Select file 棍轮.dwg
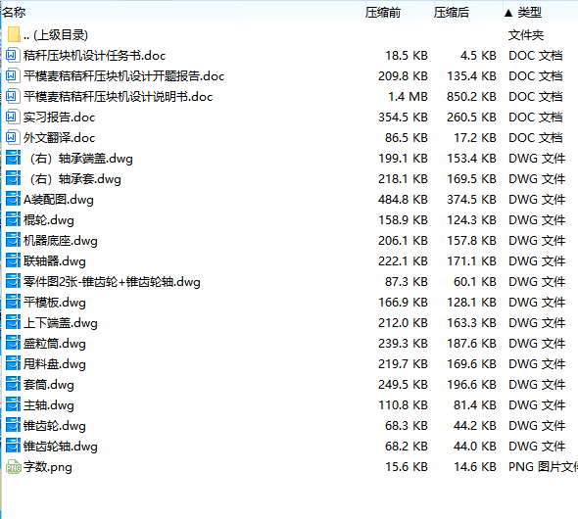This screenshot has width=578, height=519. pos(49,220)
